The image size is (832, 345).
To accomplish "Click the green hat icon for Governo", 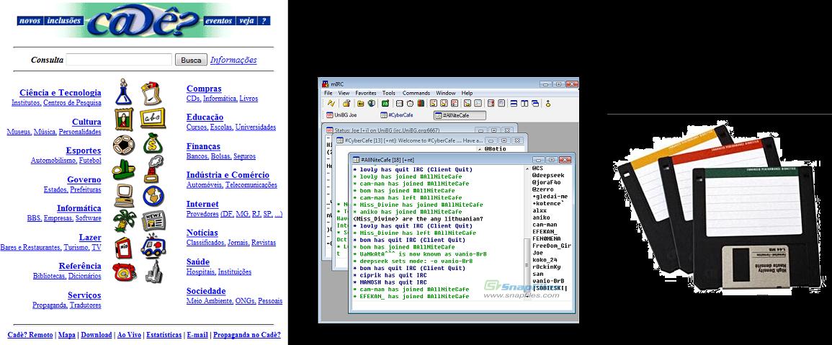I will (123, 170).
